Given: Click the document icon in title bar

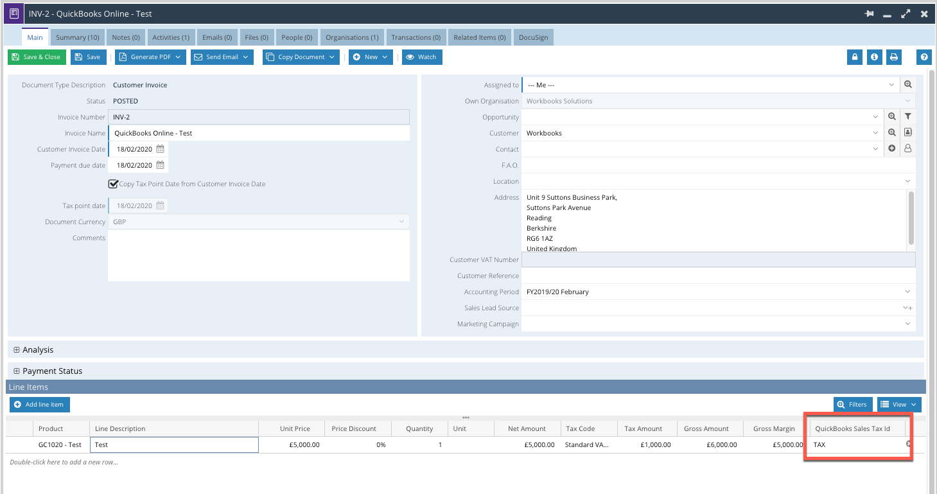Looking at the screenshot, I should (13, 13).
